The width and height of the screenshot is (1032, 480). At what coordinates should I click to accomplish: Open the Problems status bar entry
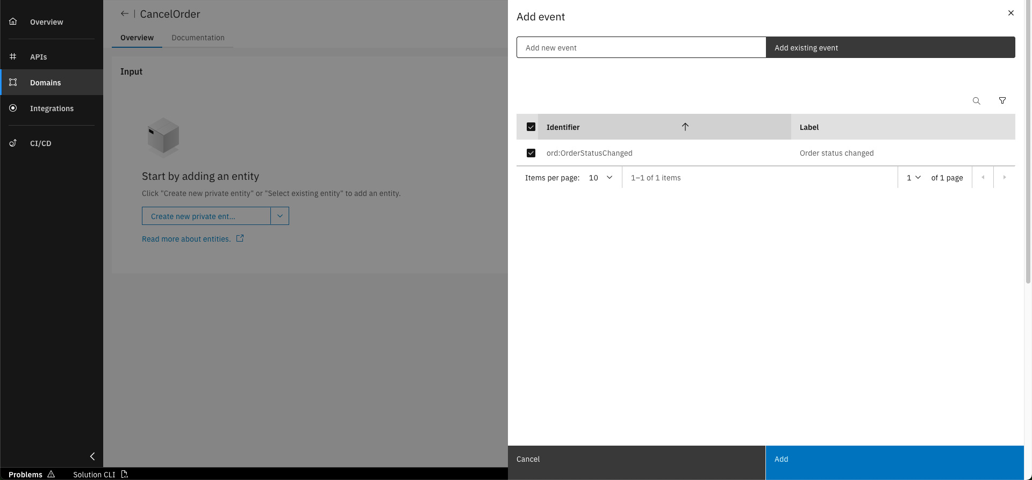pos(32,474)
